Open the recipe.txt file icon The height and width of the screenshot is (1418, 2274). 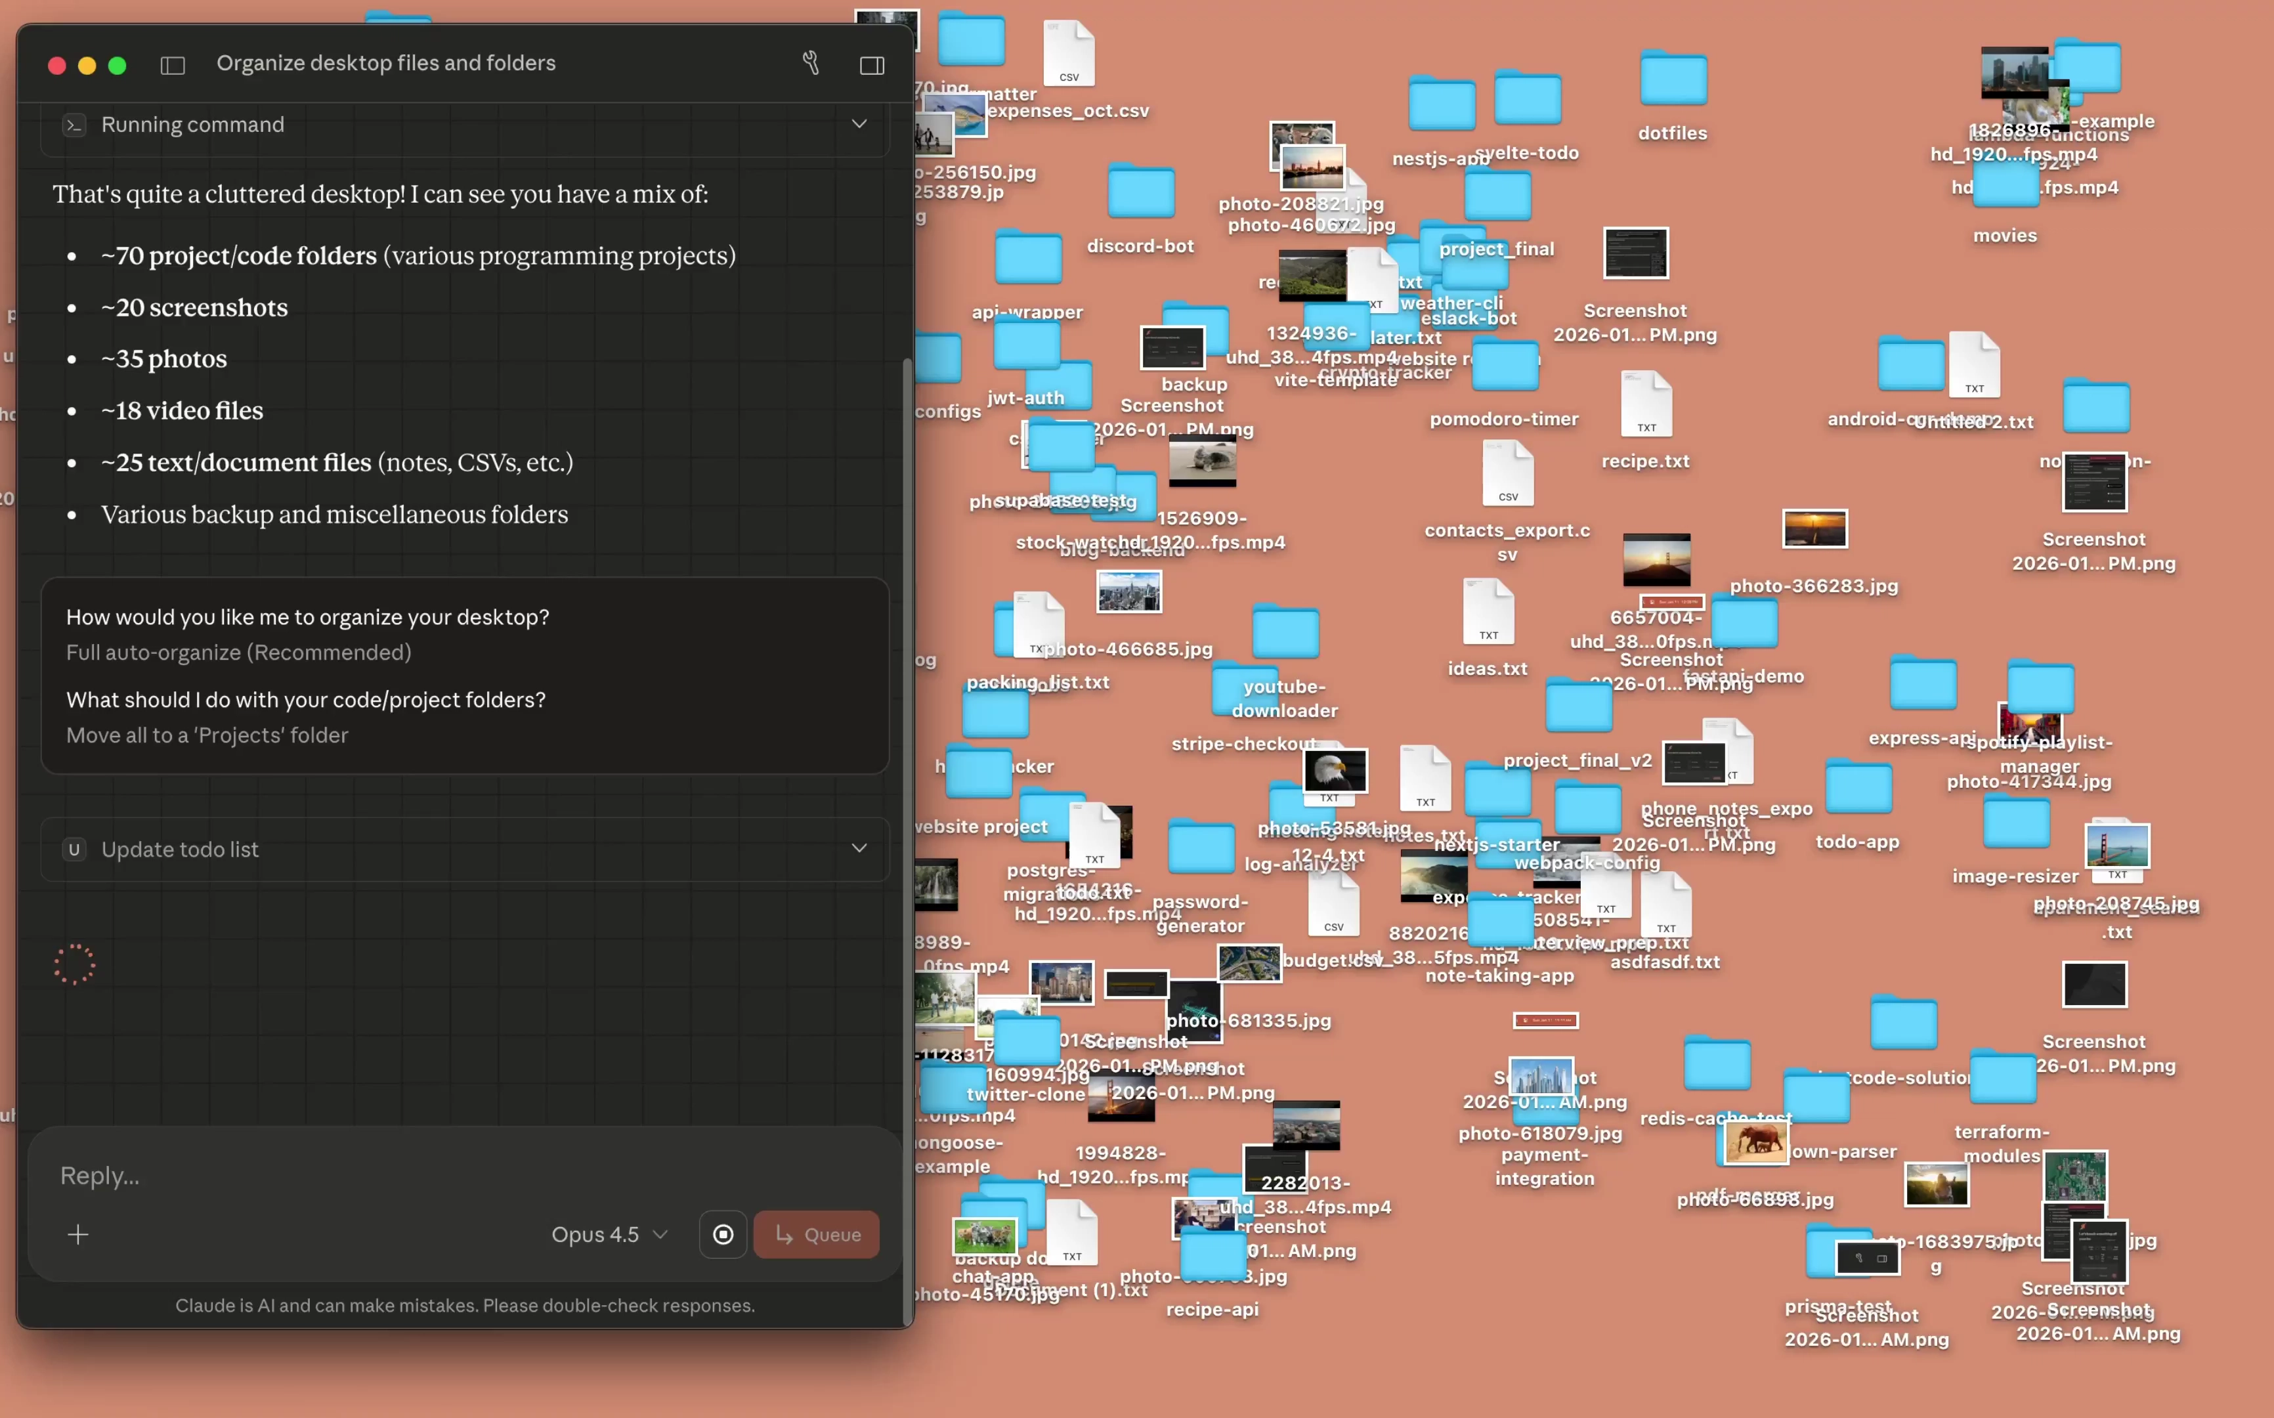[x=1646, y=403]
